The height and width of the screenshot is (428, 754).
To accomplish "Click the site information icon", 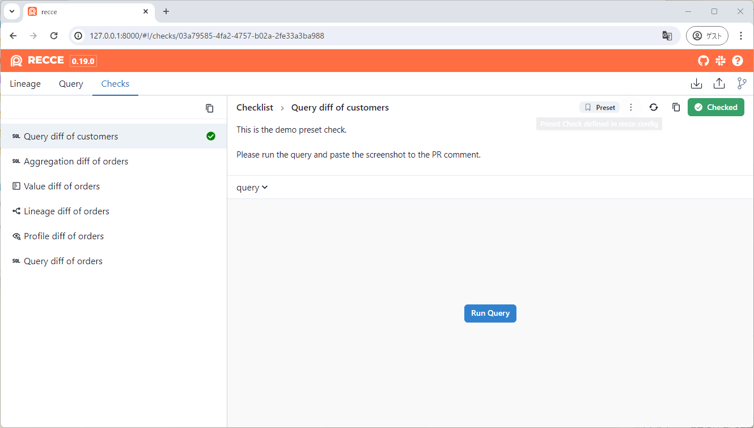I will point(79,36).
